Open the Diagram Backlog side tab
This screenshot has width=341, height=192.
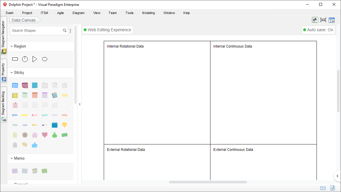[x=3, y=105]
